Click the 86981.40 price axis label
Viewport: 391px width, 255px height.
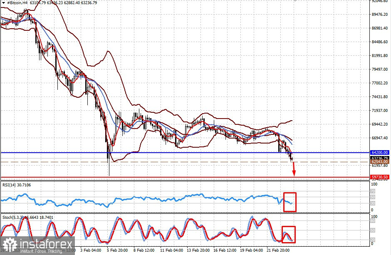[379, 28]
